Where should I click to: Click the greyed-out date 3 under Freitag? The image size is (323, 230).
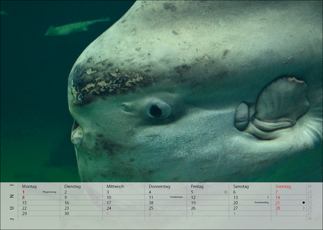tap(192, 213)
